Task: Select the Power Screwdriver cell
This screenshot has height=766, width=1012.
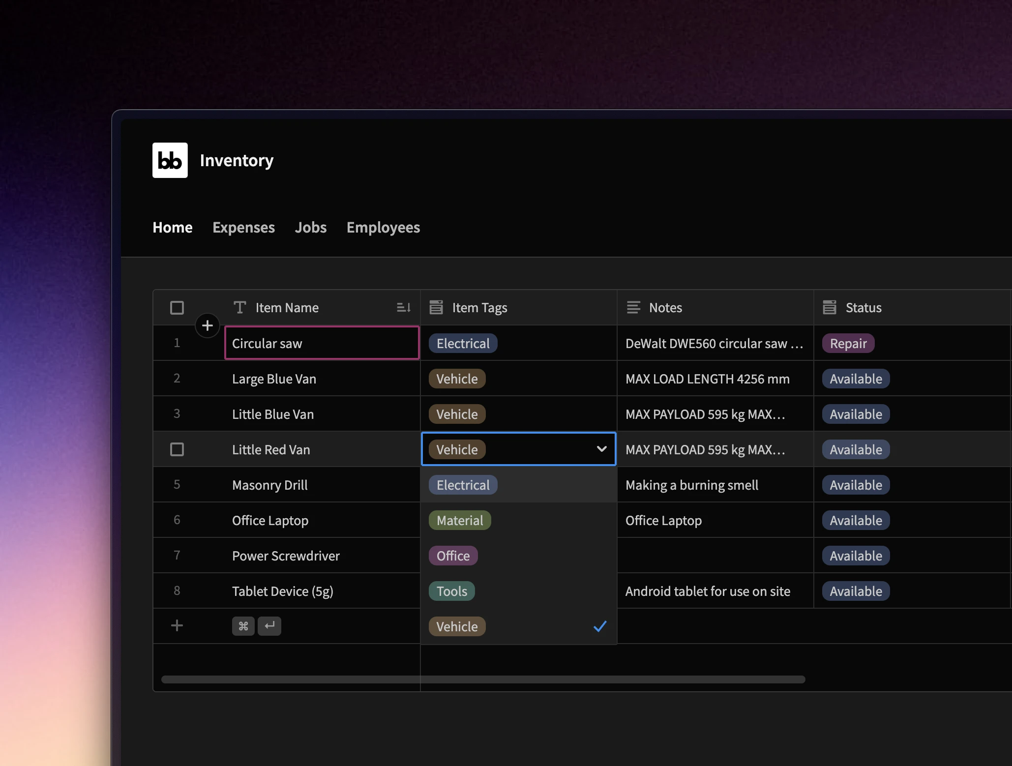Action: [x=322, y=556]
